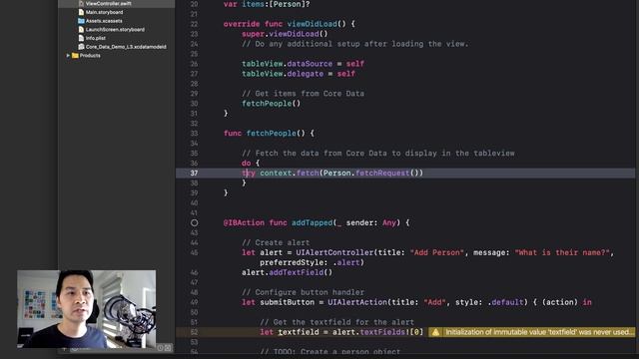639x359 pixels.
Task: Click the "Add Person" string literal
Action: [x=437, y=252]
